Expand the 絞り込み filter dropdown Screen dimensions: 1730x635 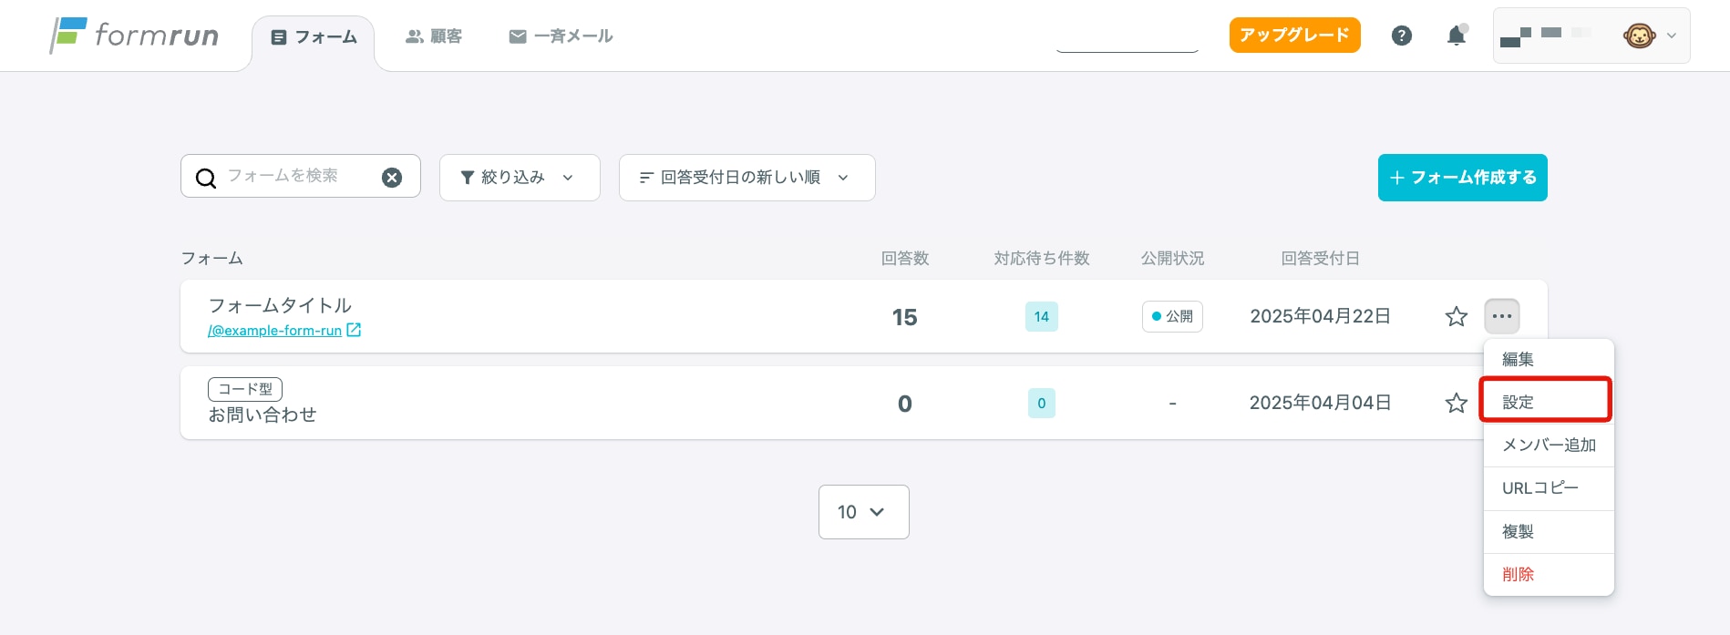pyautogui.click(x=519, y=178)
